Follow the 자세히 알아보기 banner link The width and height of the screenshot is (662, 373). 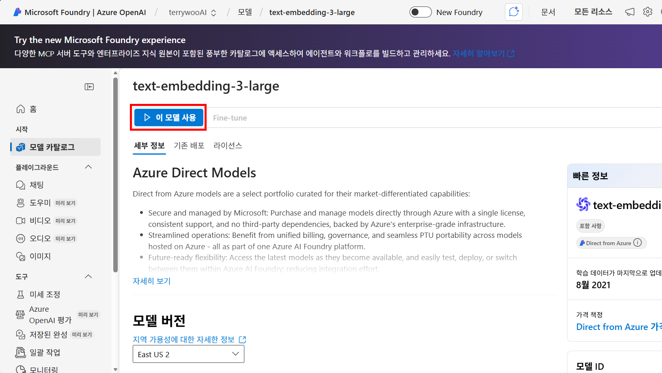pos(483,54)
